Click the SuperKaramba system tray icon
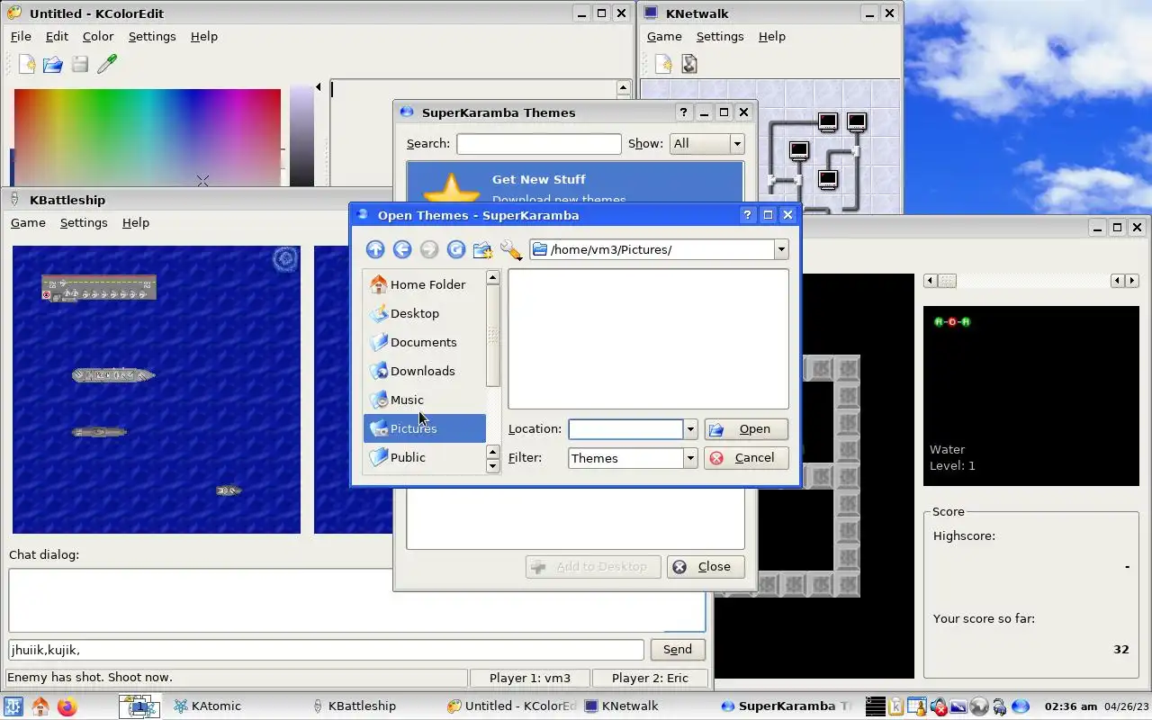Viewport: 1152px width, 720px height. [x=1021, y=706]
